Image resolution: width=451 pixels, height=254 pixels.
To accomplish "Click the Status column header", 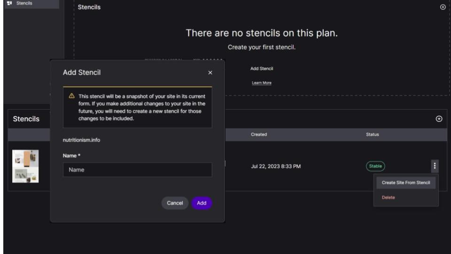I will [372, 135].
